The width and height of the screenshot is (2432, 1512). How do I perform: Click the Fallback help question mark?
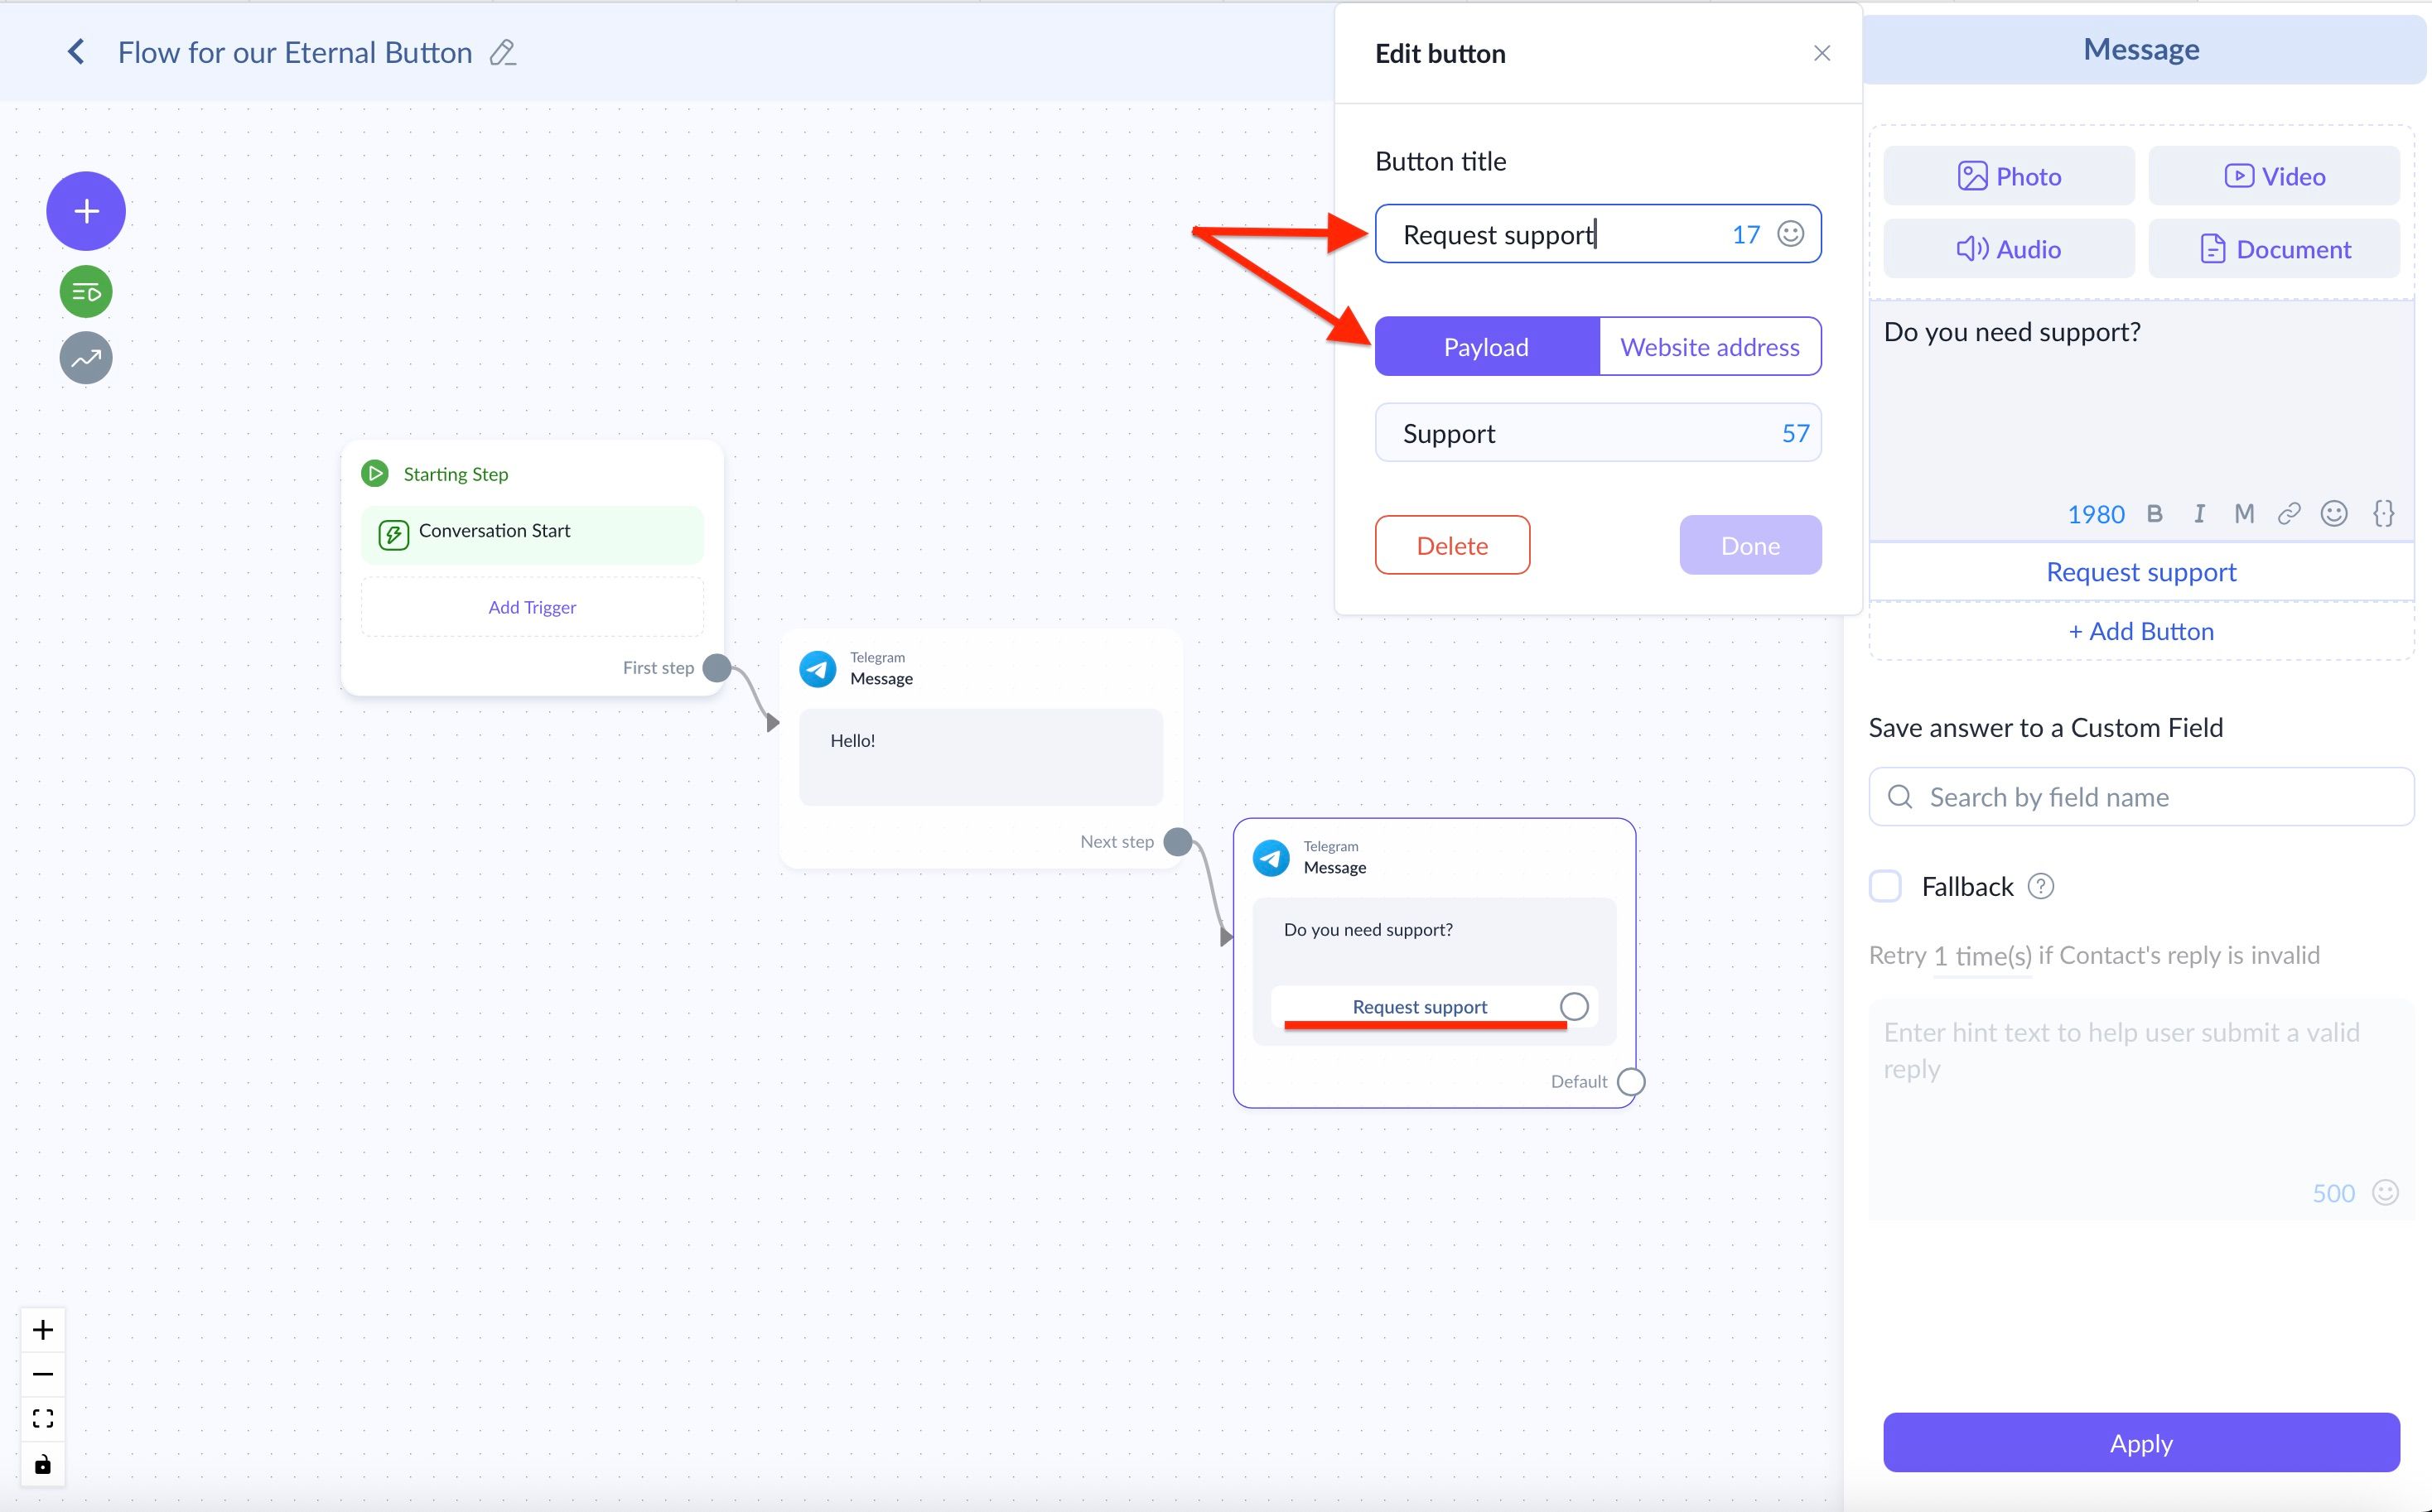[2041, 886]
